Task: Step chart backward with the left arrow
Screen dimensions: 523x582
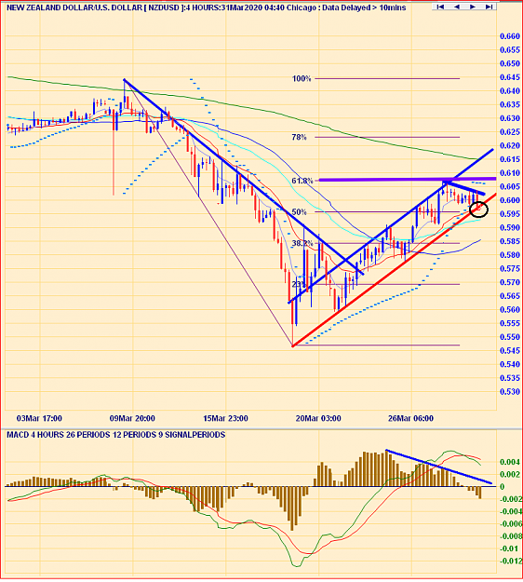Action: [457, 7]
